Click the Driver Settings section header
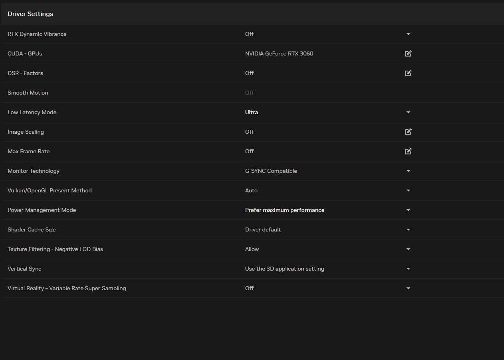 30,14
